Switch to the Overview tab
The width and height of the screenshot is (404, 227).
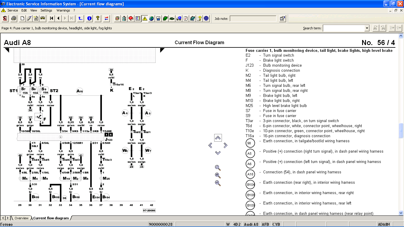(x=21, y=218)
